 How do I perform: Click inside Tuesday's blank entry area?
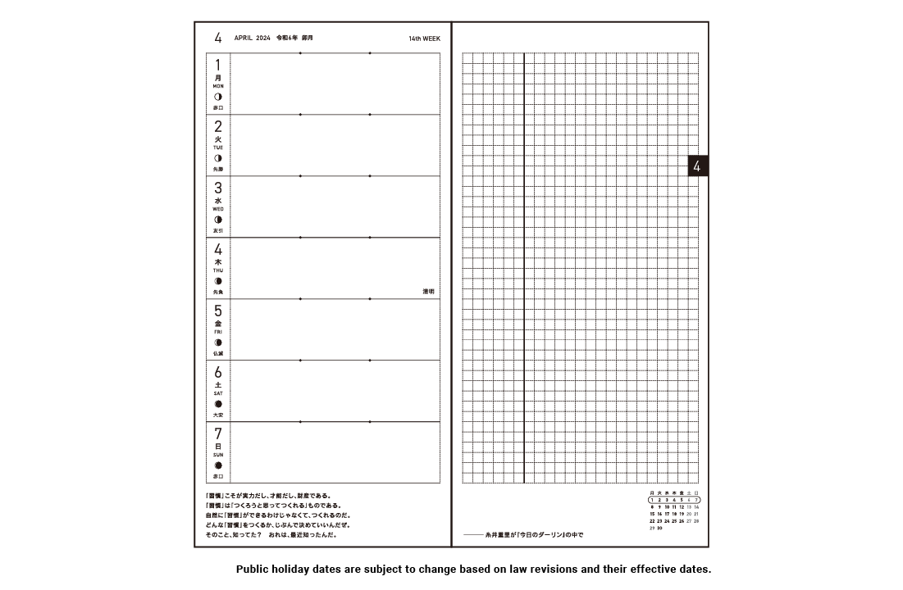coord(335,146)
